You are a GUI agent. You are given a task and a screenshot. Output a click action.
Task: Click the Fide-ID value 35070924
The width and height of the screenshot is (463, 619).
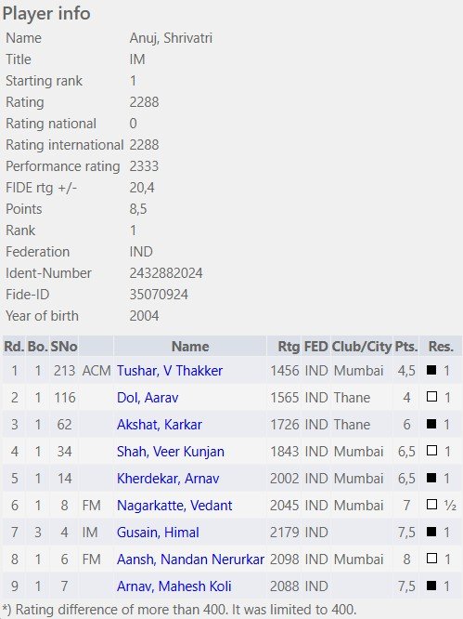tap(159, 295)
